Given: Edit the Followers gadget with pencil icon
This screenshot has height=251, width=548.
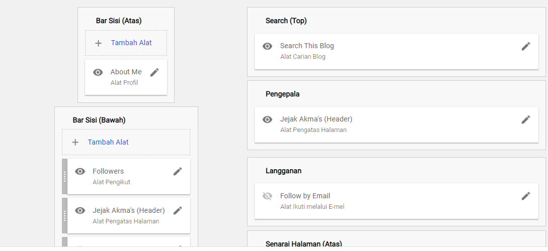Looking at the screenshot, I should coord(178,171).
